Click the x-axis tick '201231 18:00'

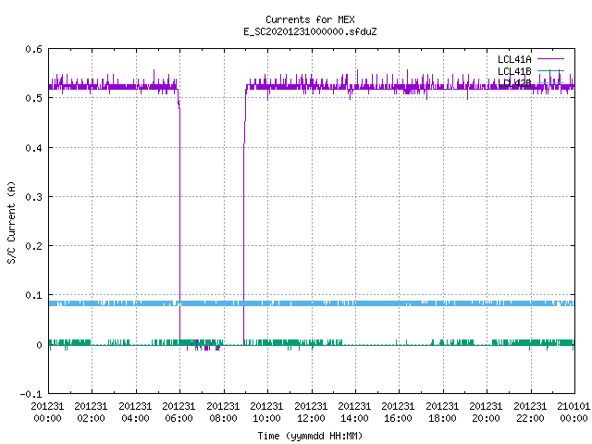point(442,413)
